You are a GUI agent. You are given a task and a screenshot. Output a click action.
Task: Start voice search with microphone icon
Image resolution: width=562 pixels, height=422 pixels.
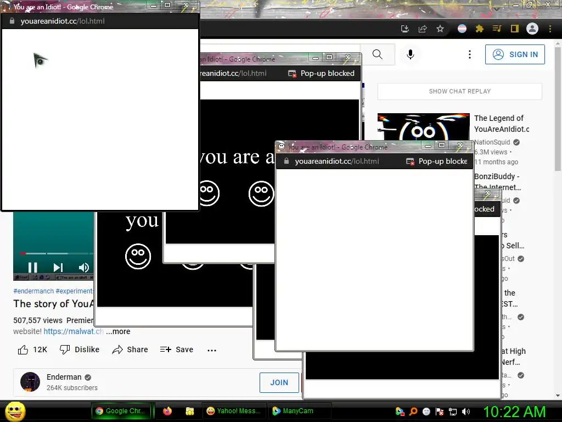click(x=411, y=54)
